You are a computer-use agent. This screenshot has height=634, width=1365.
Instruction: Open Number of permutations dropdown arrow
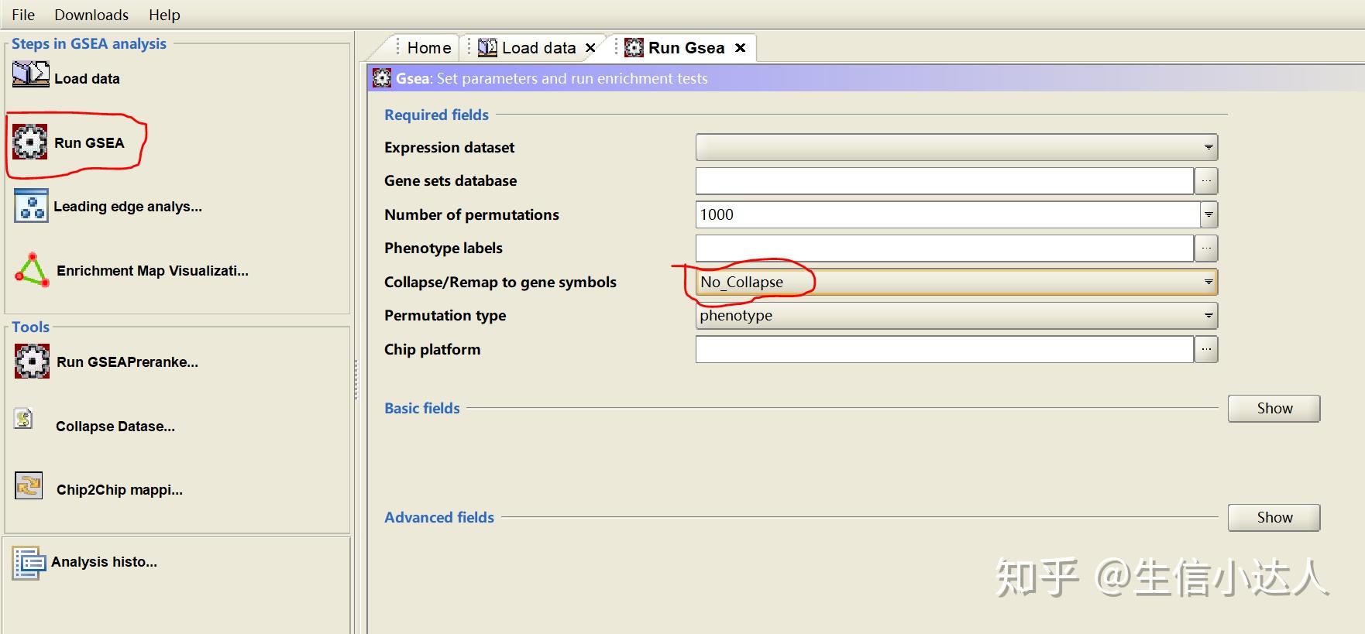[x=1209, y=214]
